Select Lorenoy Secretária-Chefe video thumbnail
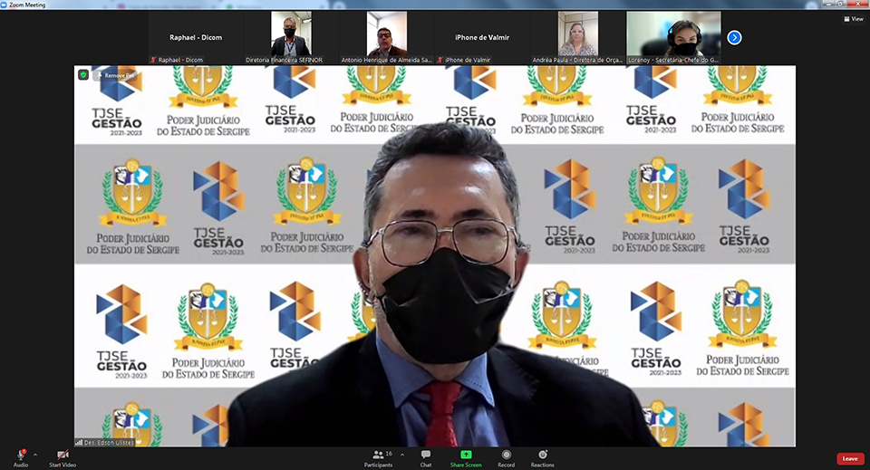The height and width of the screenshot is (470, 870). click(673, 37)
